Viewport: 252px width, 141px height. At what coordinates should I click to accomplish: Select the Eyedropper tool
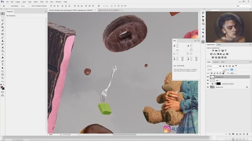coord(2,31)
